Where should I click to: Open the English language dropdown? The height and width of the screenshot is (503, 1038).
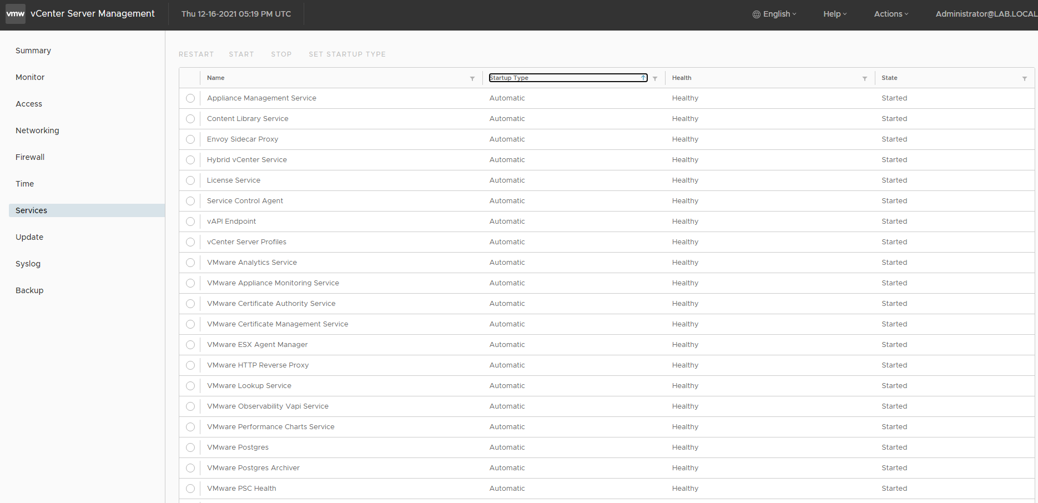click(774, 14)
